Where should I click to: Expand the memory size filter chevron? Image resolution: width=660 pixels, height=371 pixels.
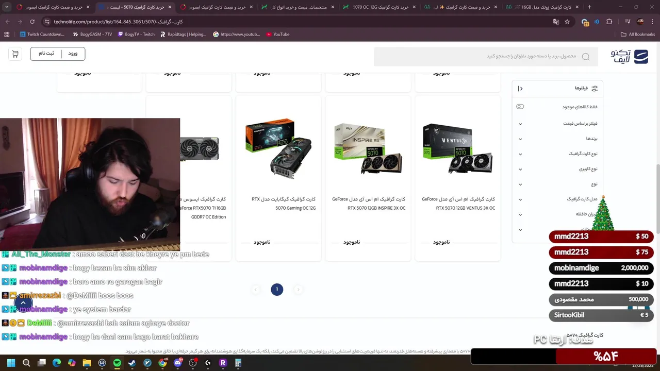point(520,214)
